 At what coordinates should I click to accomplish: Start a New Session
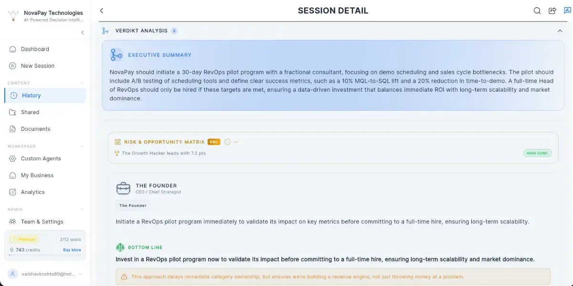37,66
